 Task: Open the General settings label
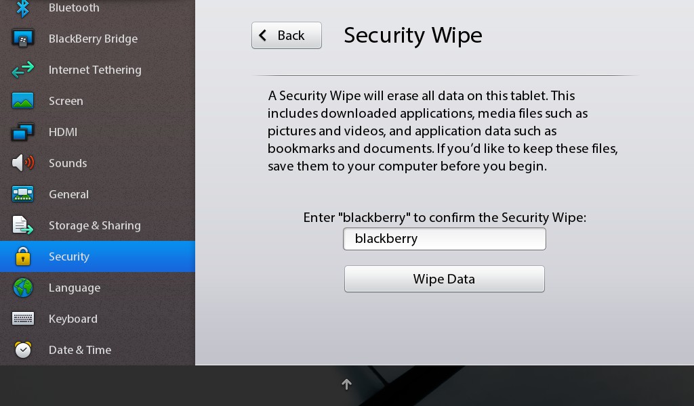pos(68,194)
